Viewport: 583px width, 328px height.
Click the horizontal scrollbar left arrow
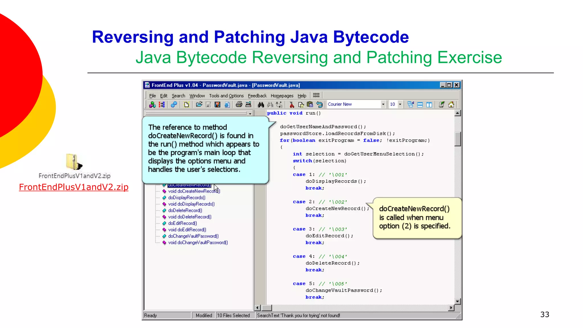coord(257,307)
